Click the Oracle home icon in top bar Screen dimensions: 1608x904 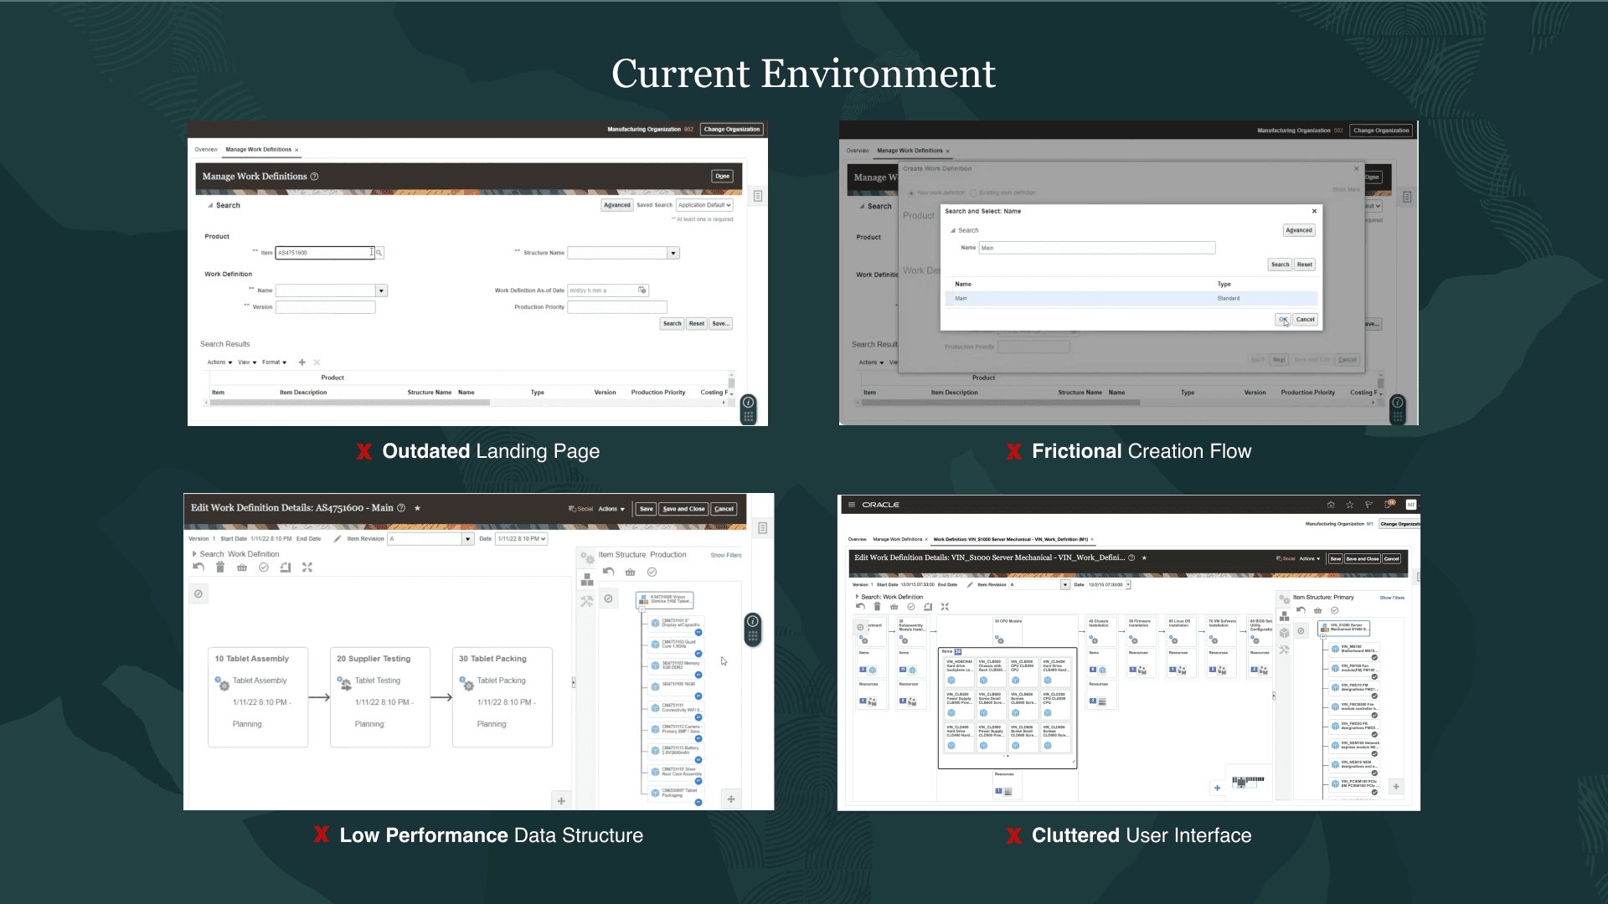point(1331,505)
